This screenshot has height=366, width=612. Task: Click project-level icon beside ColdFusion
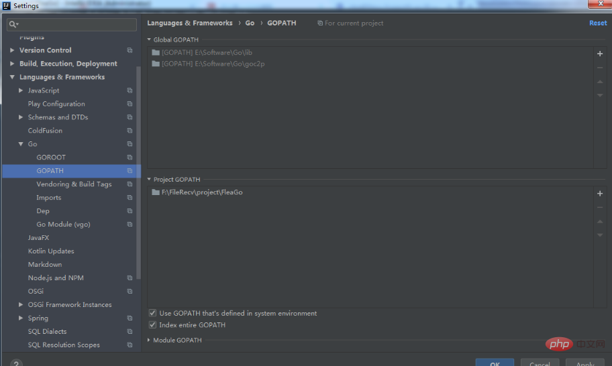coord(130,131)
